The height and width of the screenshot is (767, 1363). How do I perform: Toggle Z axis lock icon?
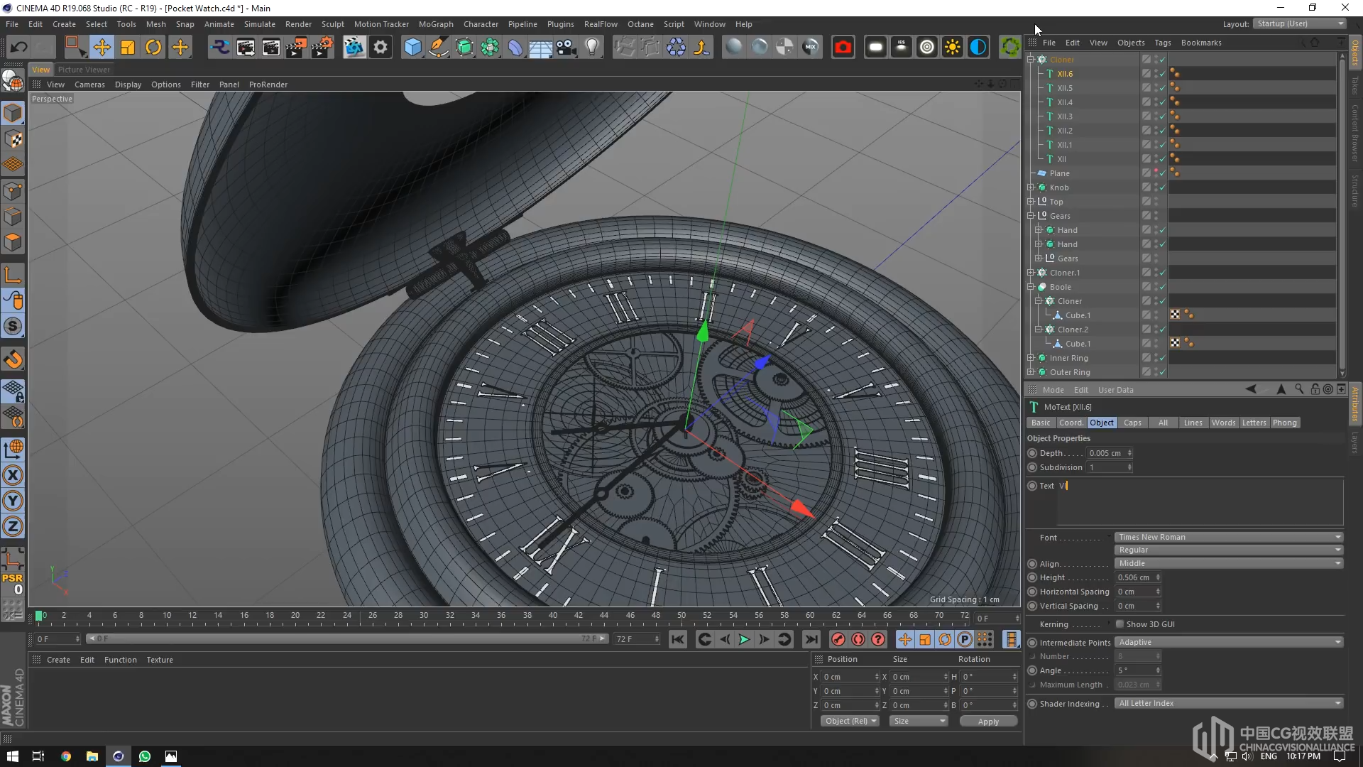pos(13,526)
